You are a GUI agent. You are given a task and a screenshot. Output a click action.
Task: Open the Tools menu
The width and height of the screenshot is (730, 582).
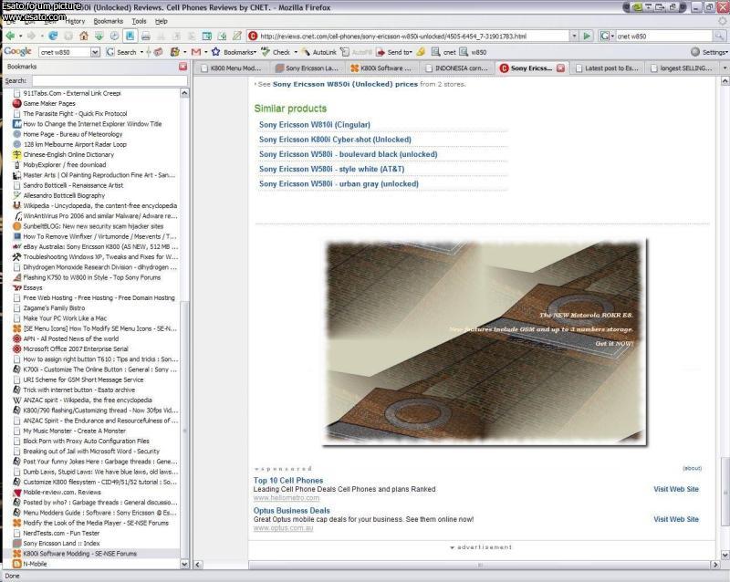(x=139, y=21)
